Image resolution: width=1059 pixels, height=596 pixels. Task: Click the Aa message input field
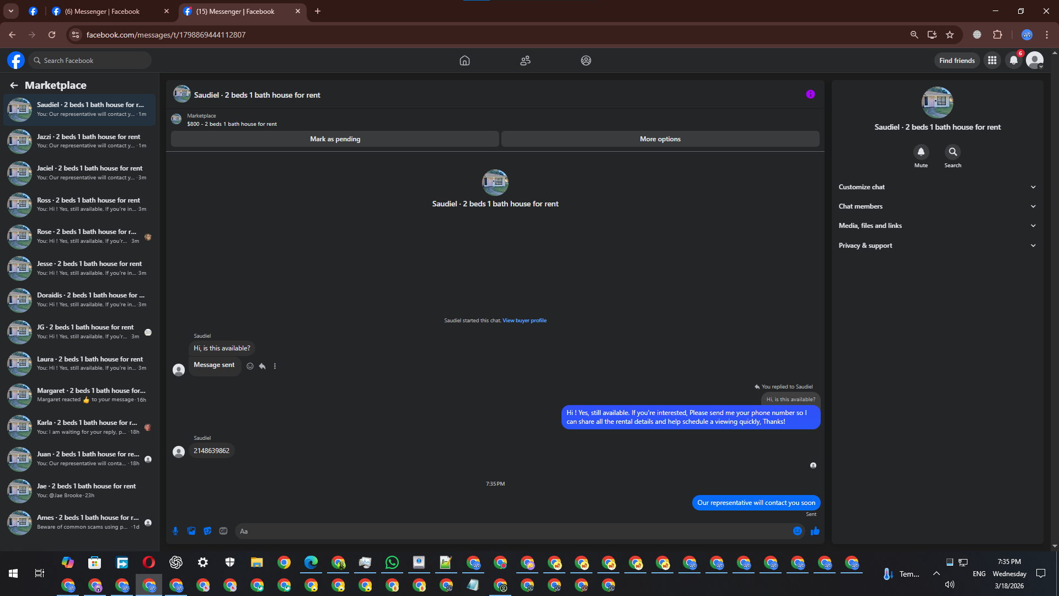(x=513, y=531)
